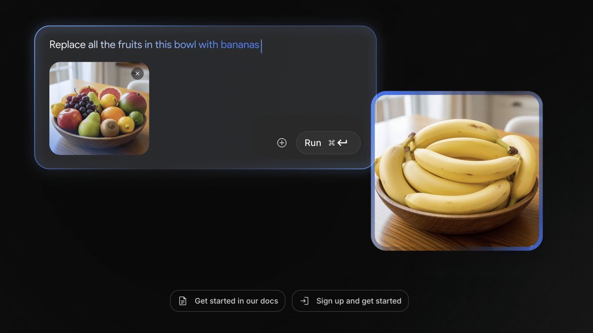
Task: Open the generated bananas image
Action: 457,171
